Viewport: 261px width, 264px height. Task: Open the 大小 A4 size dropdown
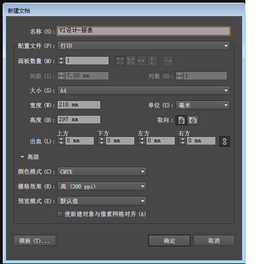pyautogui.click(x=144, y=90)
